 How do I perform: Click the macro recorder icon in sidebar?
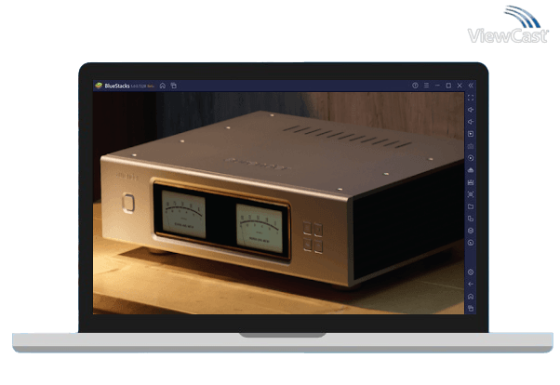pos(471,182)
